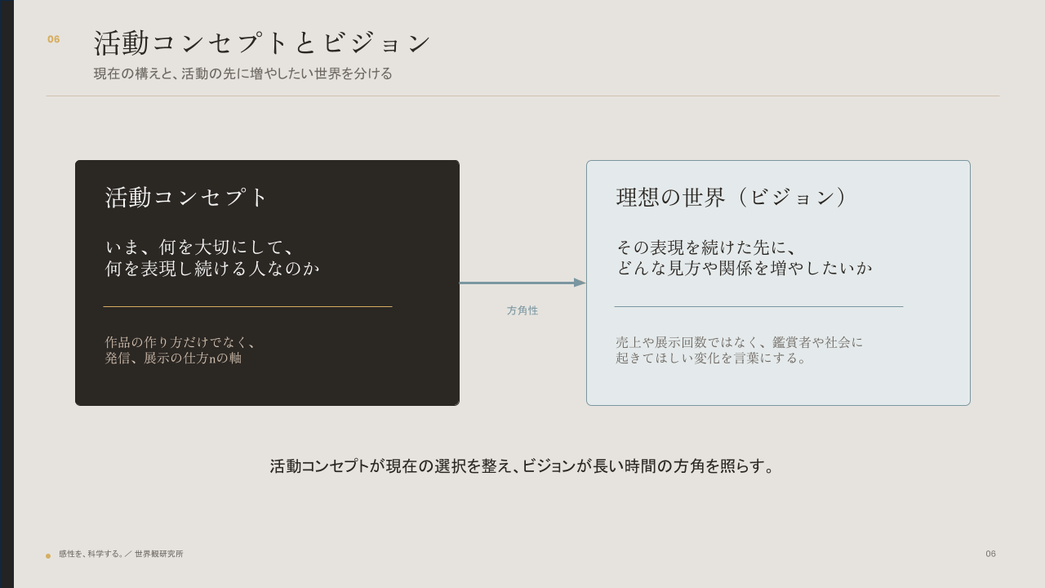Select the dark card heading 活動コンセプト
The image size is (1045, 588).
pyautogui.click(x=187, y=197)
